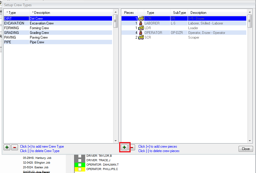Click the 'Click [+] to add new Crew Type' link
This screenshot has height=173, width=256.
(x=42, y=146)
